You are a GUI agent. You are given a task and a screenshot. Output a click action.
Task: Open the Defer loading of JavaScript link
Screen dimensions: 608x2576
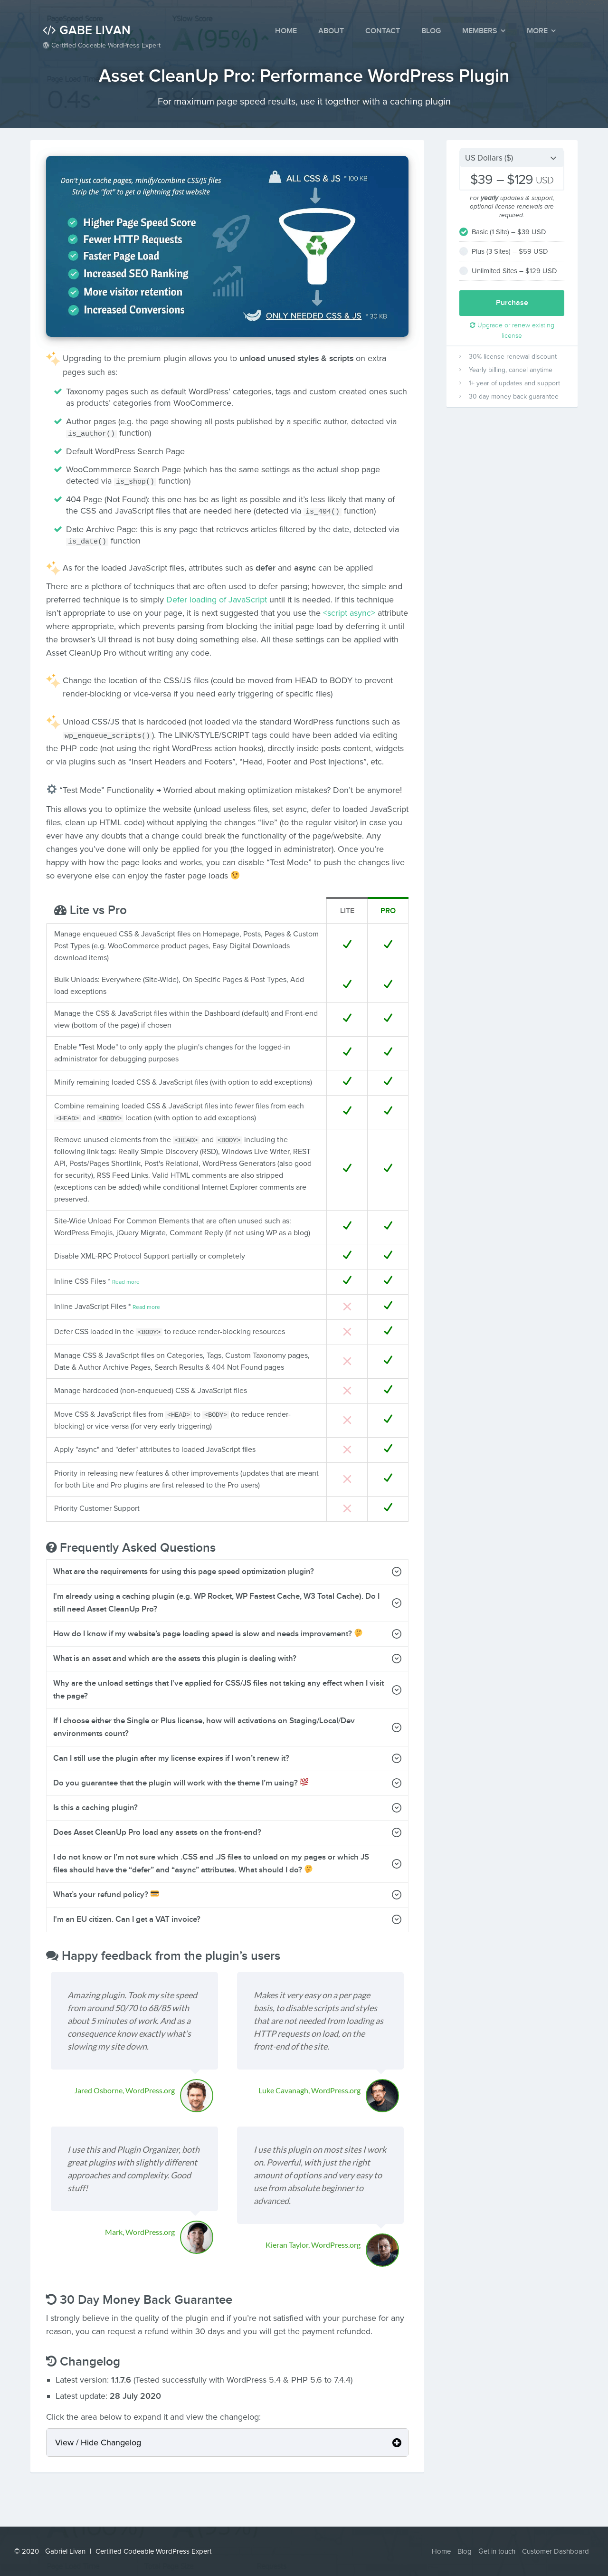[x=216, y=600]
